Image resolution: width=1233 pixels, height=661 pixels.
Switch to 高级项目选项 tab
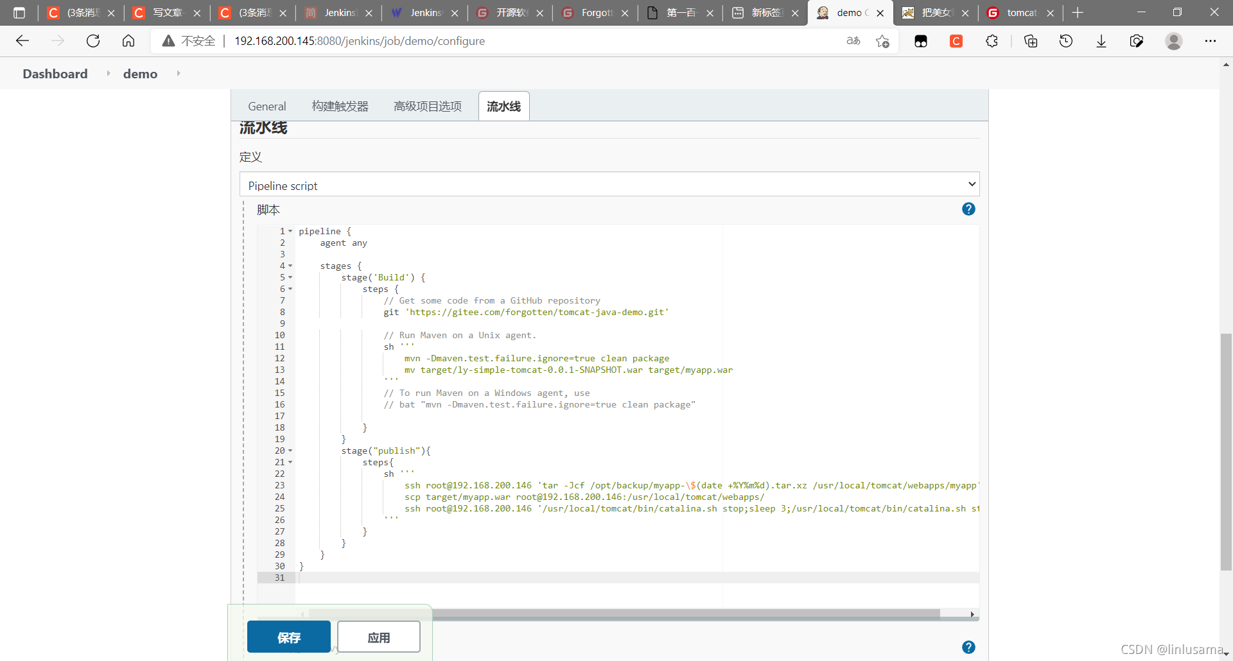[428, 107]
